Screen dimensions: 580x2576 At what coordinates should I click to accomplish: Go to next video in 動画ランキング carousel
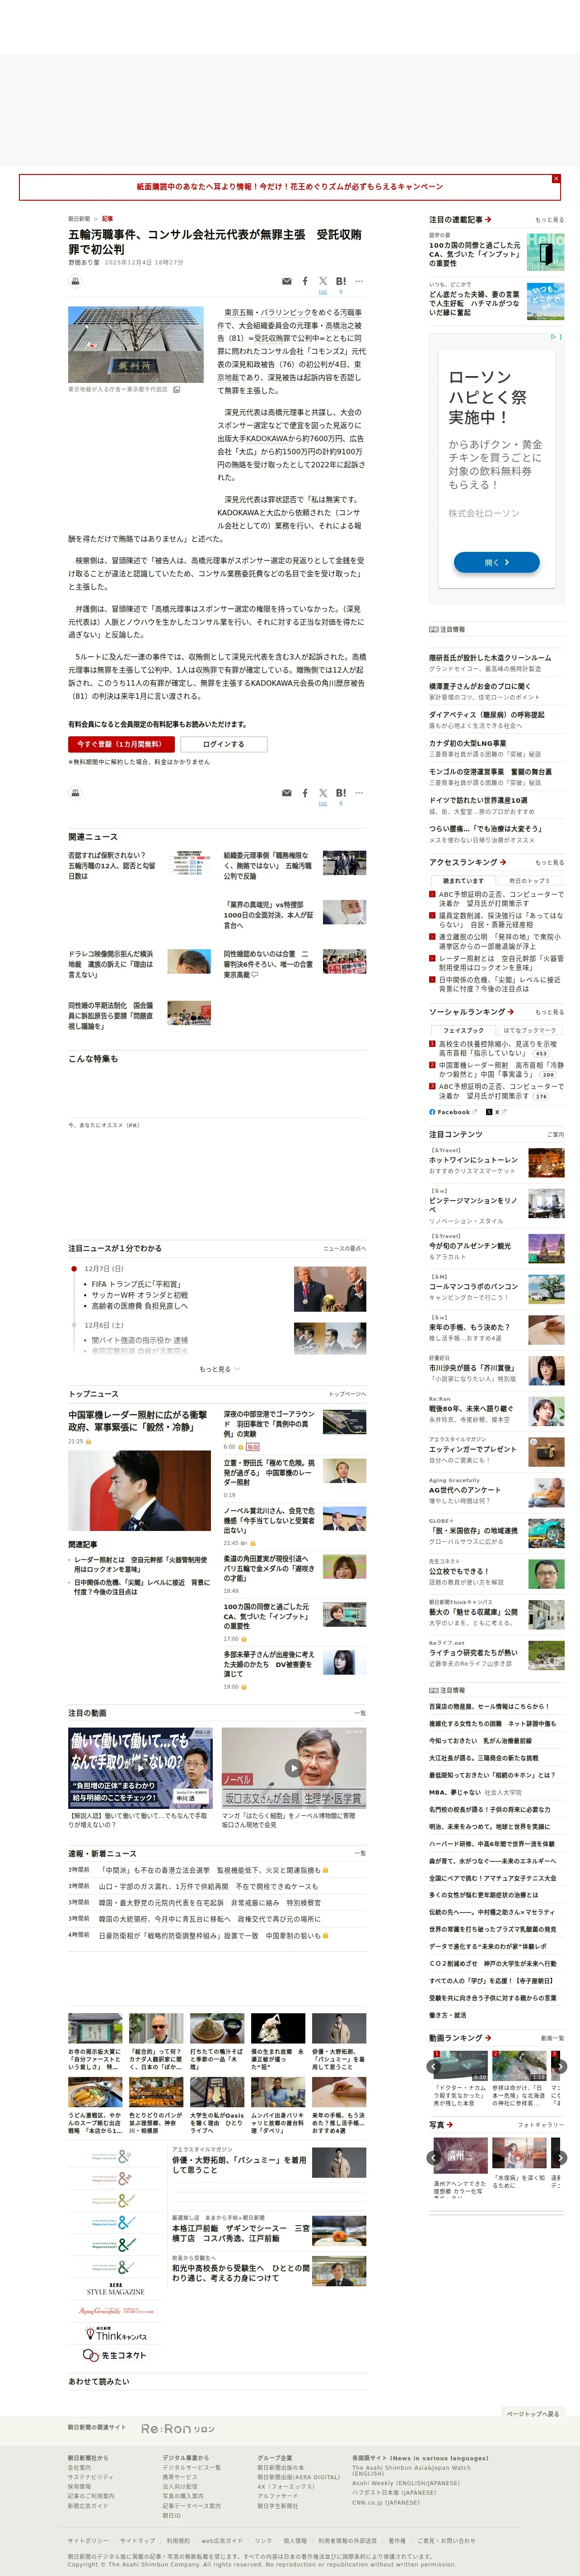coord(560,2066)
